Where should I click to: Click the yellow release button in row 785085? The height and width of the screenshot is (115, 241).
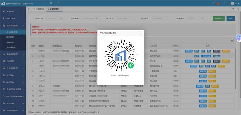[x=221, y=66]
